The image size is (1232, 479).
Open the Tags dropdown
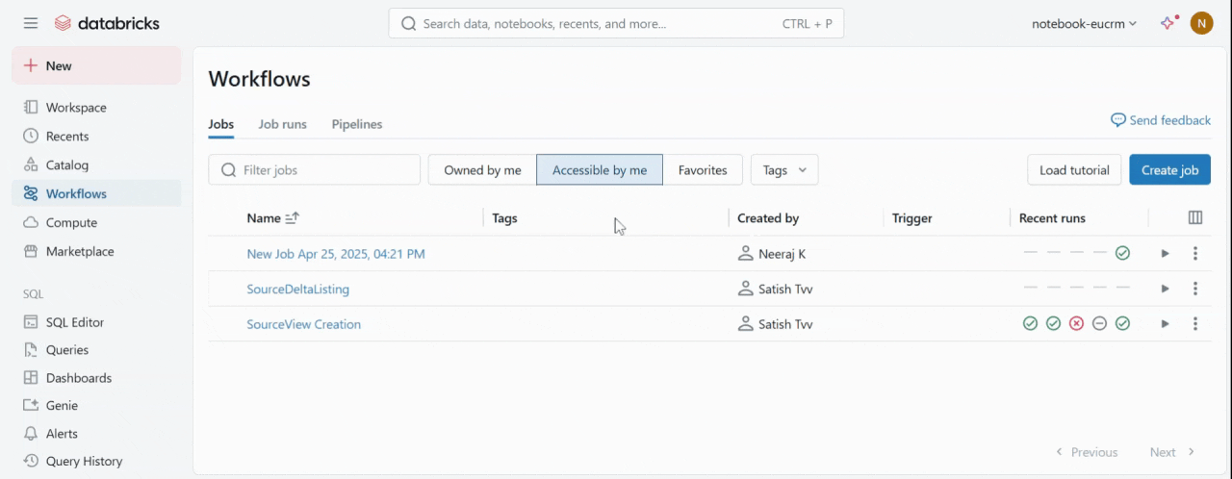tap(784, 169)
